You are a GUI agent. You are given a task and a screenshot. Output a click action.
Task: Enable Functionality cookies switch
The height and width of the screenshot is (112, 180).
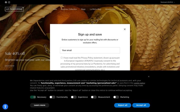click(52, 97)
